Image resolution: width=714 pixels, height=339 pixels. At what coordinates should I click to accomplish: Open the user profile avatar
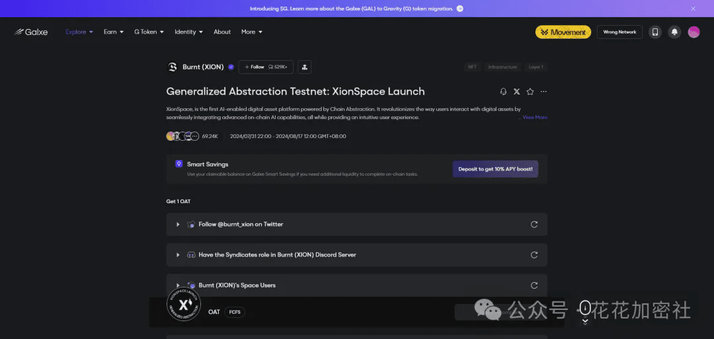[694, 32]
